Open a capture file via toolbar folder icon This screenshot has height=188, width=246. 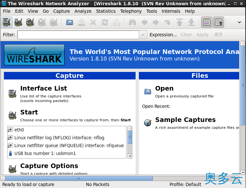pyautogui.click(x=70, y=22)
